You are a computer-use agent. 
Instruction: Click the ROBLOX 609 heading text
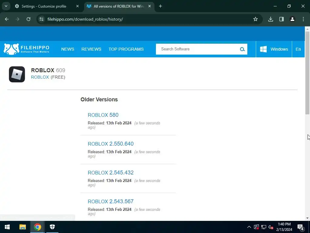point(48,70)
